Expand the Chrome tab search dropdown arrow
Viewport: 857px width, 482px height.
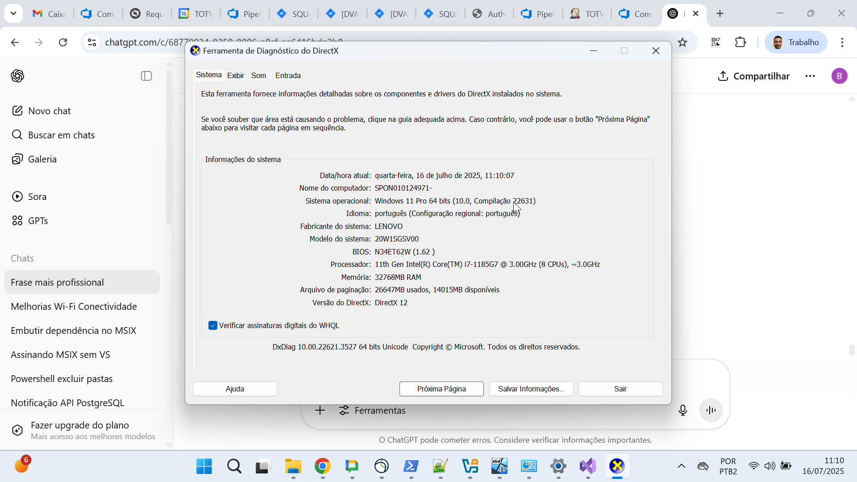point(13,13)
